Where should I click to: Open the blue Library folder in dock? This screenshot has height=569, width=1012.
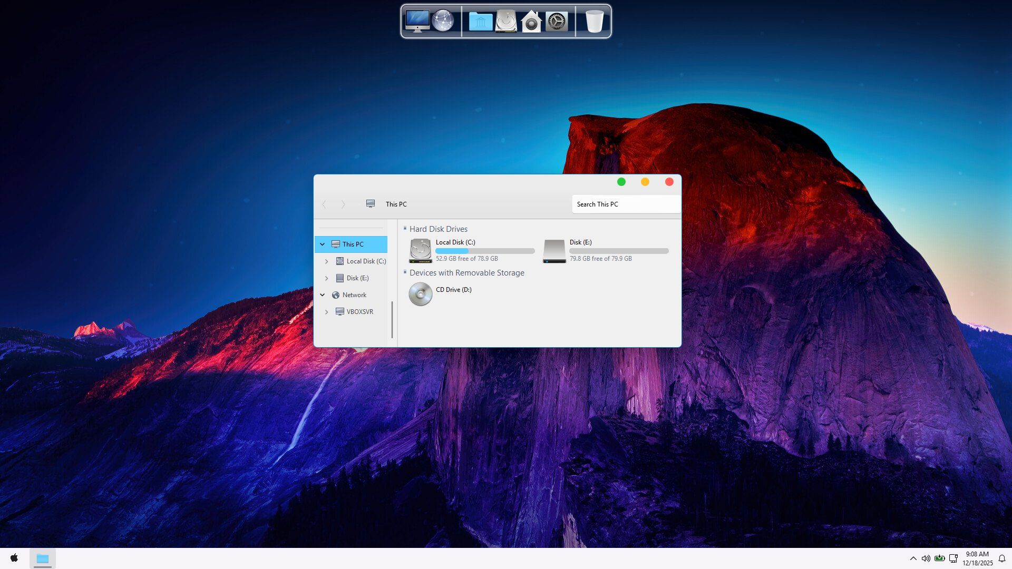click(x=480, y=22)
